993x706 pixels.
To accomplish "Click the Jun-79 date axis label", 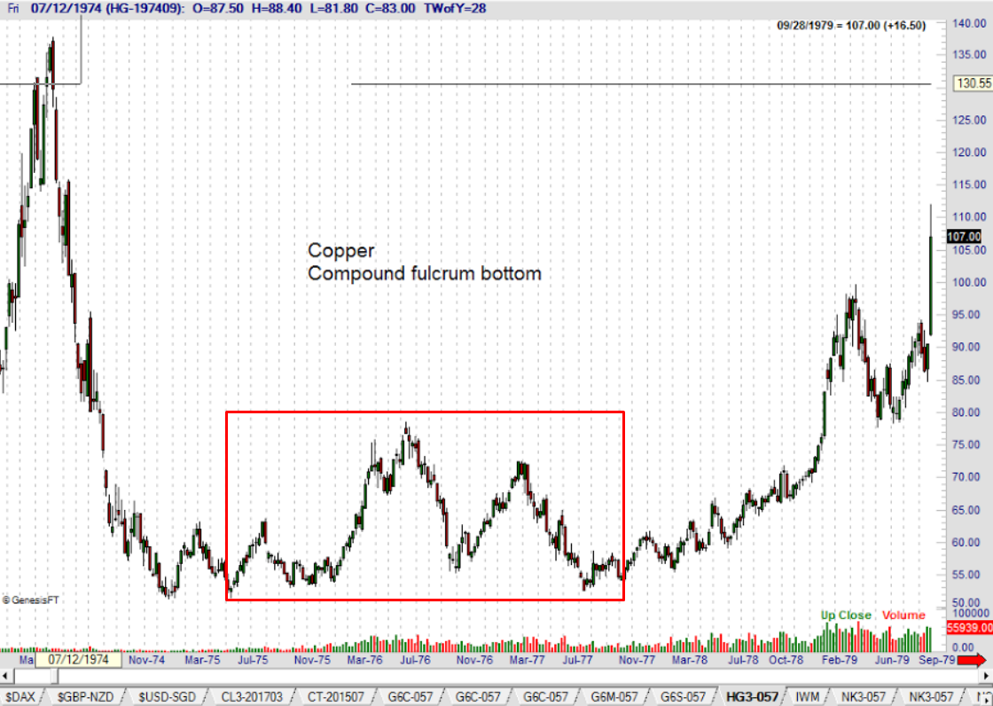I will (x=892, y=660).
